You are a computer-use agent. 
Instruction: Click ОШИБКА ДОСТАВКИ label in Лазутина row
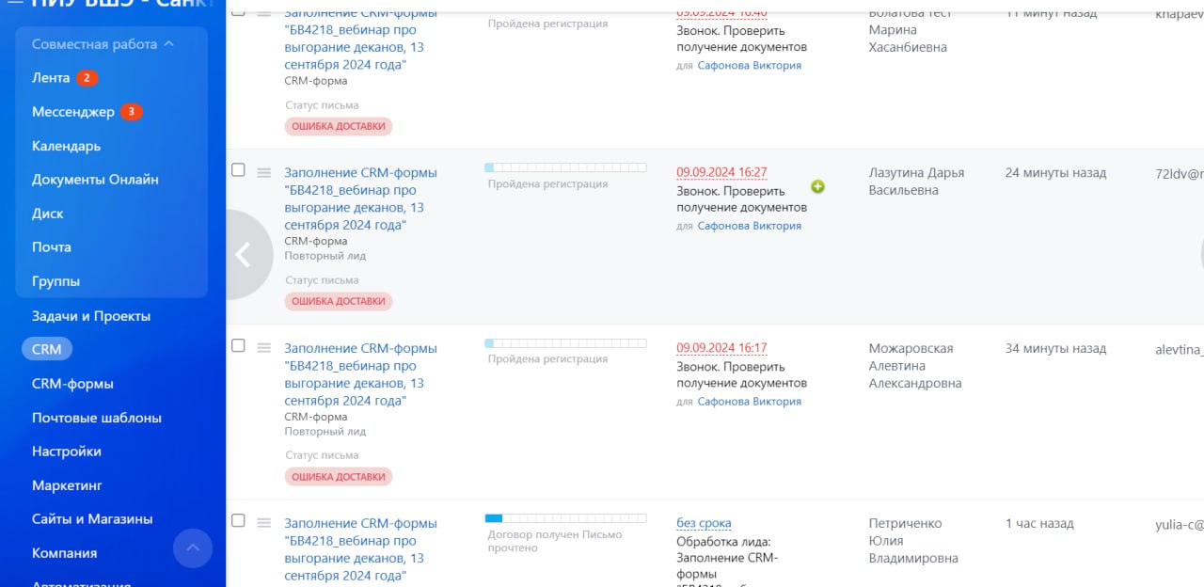point(339,301)
